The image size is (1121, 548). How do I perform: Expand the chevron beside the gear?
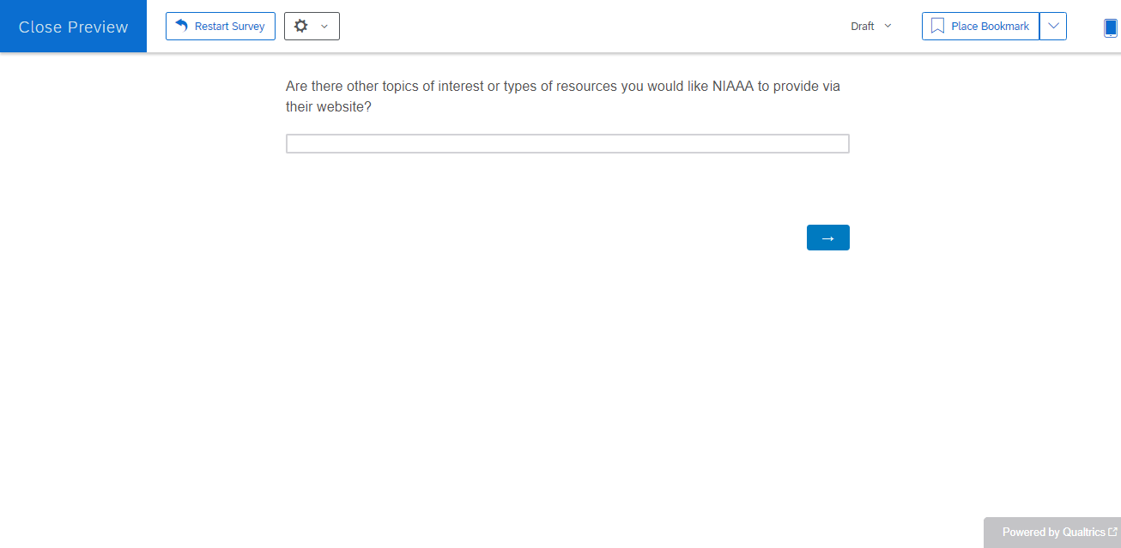point(324,27)
